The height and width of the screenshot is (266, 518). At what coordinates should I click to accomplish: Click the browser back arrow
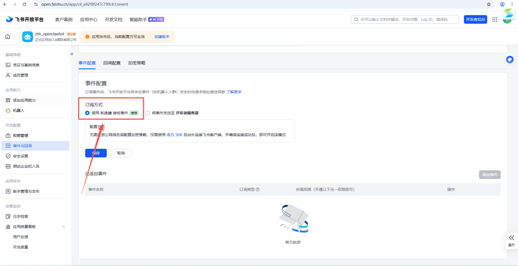click(x=5, y=4)
